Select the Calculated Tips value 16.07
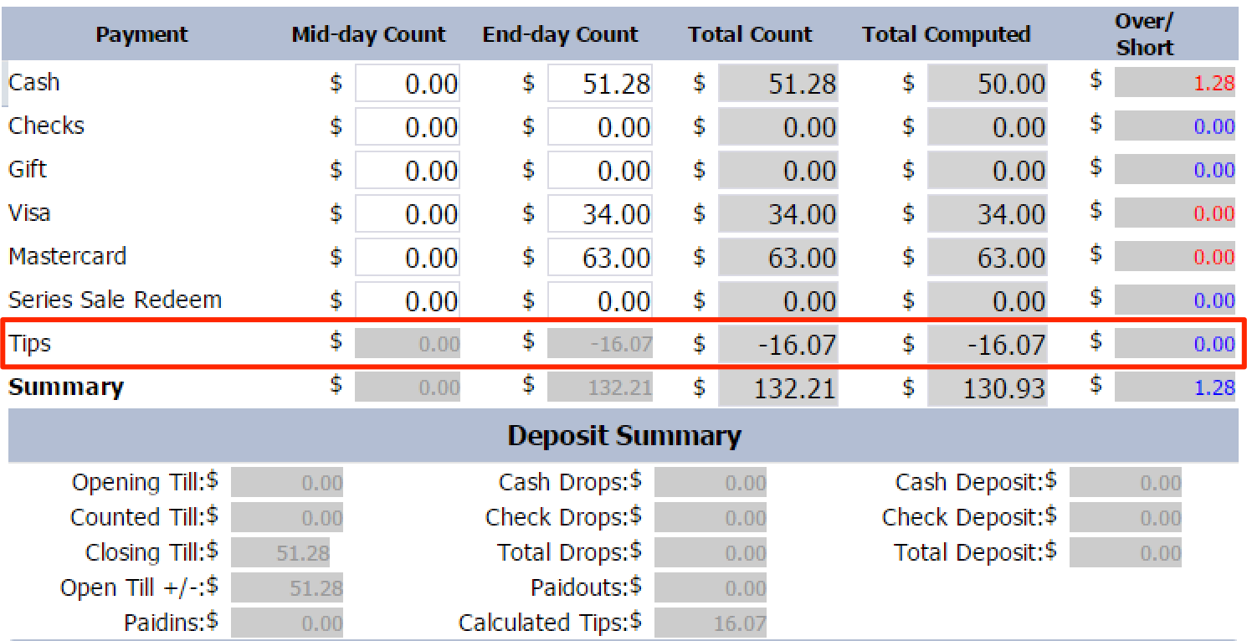The image size is (1247, 641). coord(711,623)
